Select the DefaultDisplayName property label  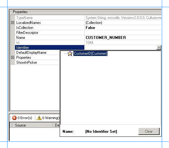click(x=31, y=53)
